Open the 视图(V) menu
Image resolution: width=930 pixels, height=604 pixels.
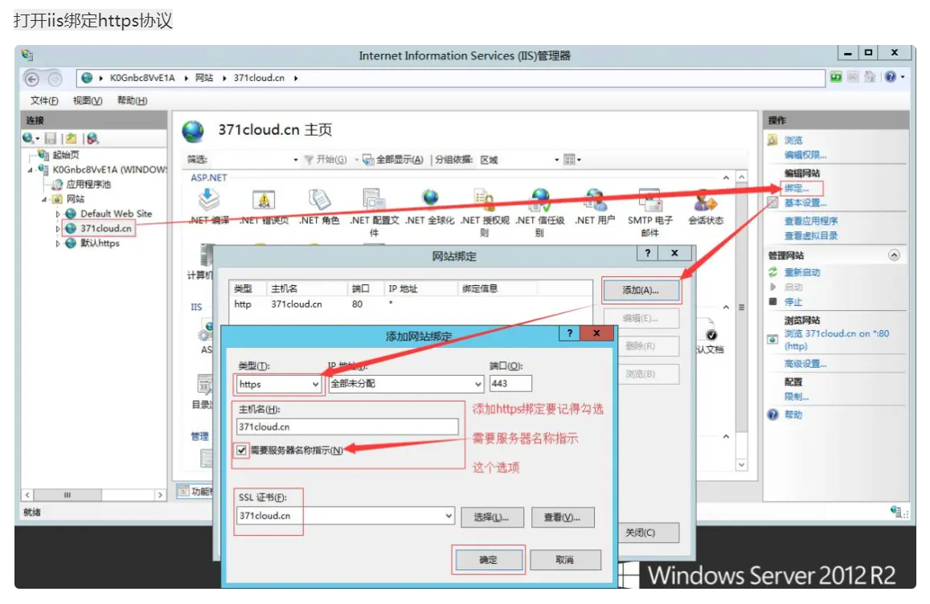tap(88, 100)
